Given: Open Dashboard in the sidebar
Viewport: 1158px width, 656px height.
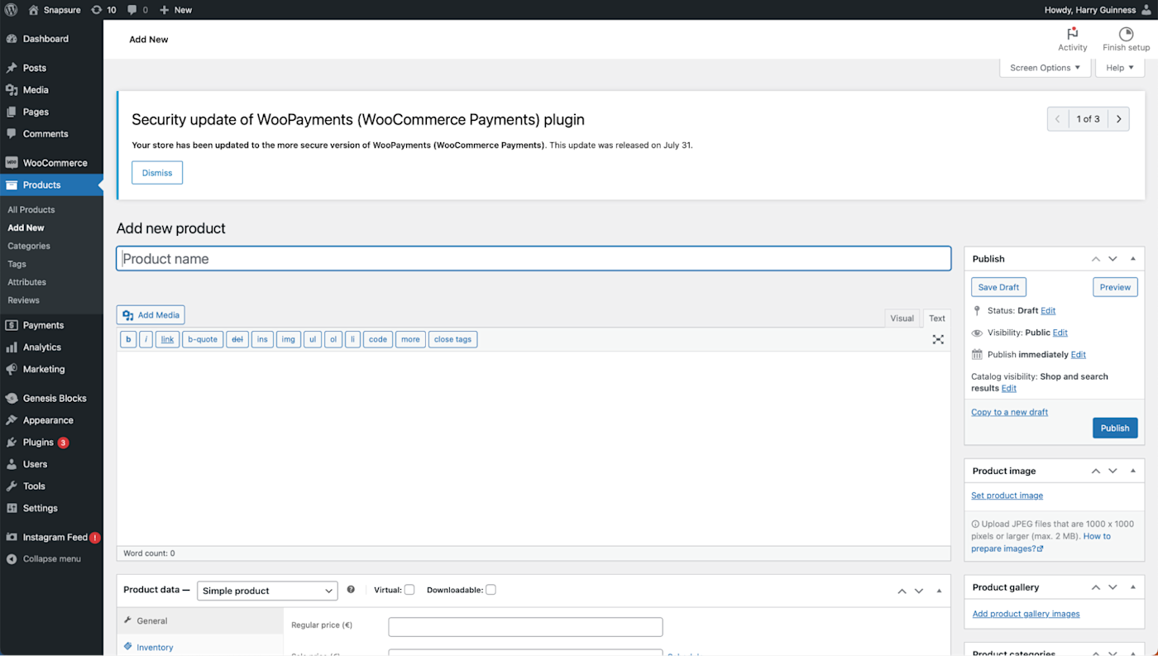Looking at the screenshot, I should (51, 39).
